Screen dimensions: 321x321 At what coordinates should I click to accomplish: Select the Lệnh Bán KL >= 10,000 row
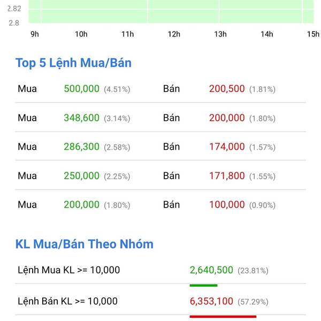point(160,301)
